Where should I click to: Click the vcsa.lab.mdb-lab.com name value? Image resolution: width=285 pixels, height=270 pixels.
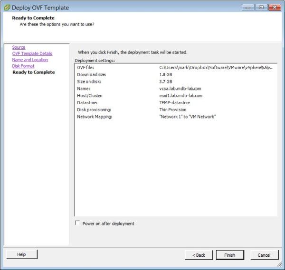(x=180, y=89)
